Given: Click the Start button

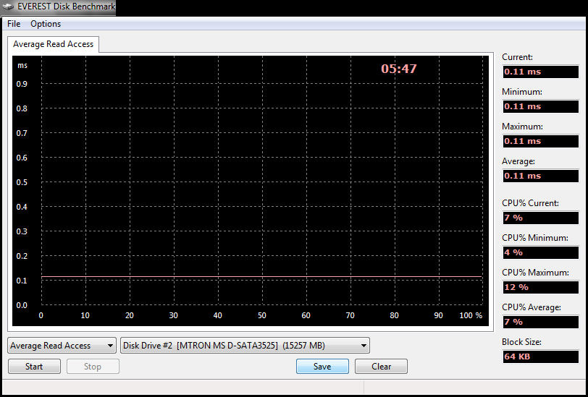Looking at the screenshot, I should [34, 367].
